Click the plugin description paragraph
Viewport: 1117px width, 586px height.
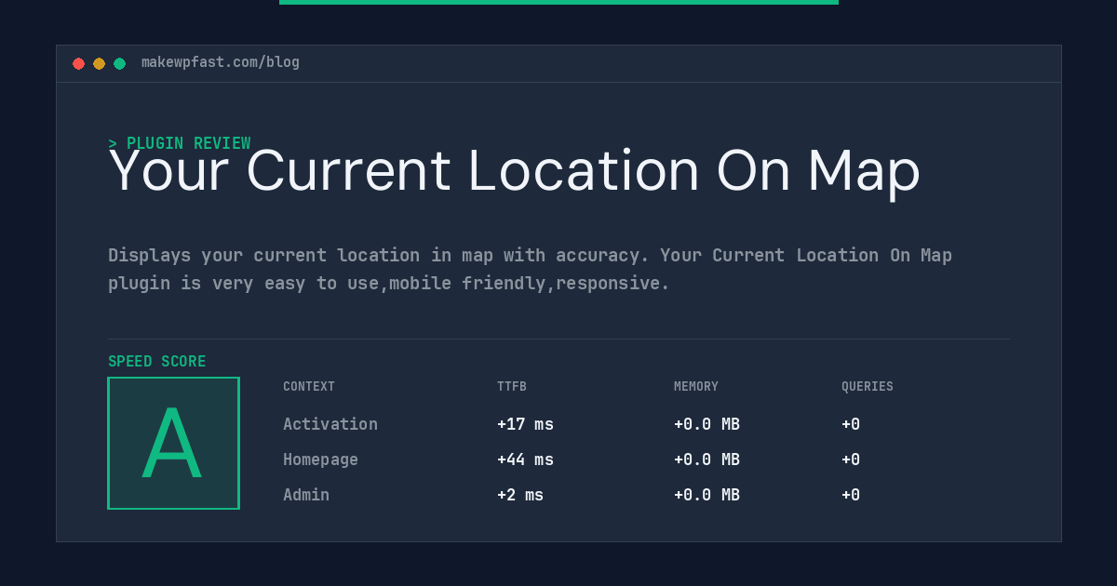pos(530,269)
